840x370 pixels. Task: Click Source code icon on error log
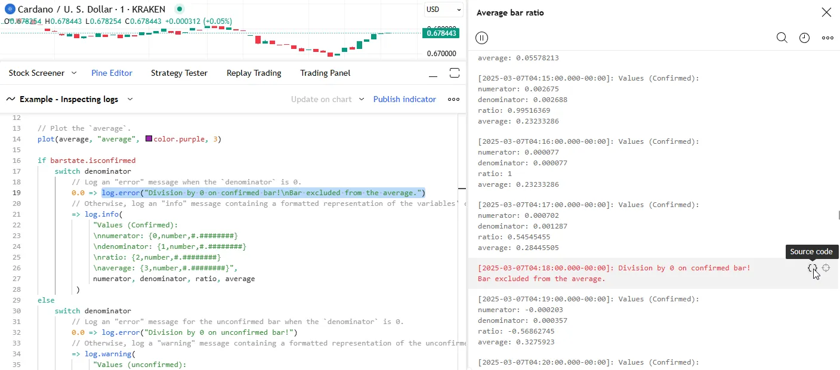812,269
